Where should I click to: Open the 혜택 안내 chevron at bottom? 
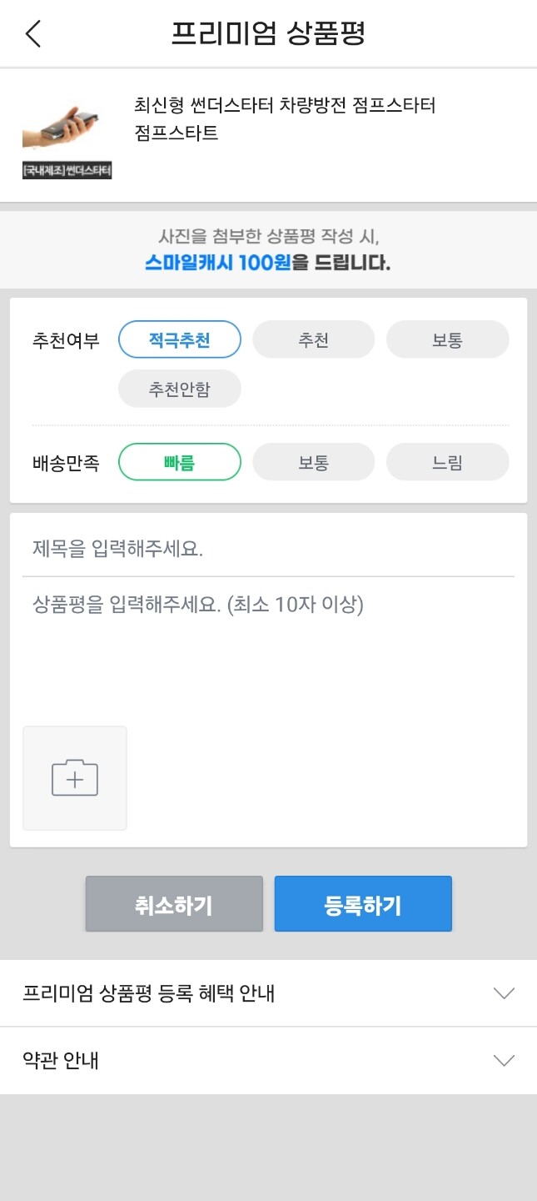click(504, 993)
